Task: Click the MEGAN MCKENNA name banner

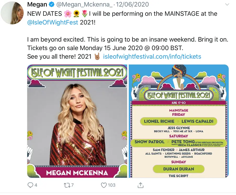Action: (77, 172)
